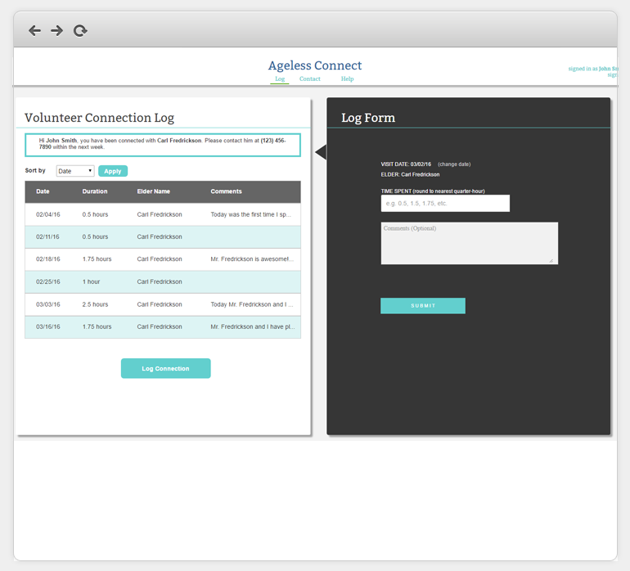Viewport: 630px width, 571px height.
Task: Go to the Contact navigation tab
Action: pyautogui.click(x=310, y=79)
